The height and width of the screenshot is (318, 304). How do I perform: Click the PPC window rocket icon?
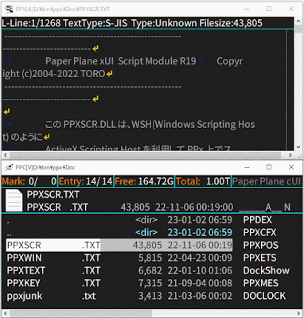coord(9,167)
